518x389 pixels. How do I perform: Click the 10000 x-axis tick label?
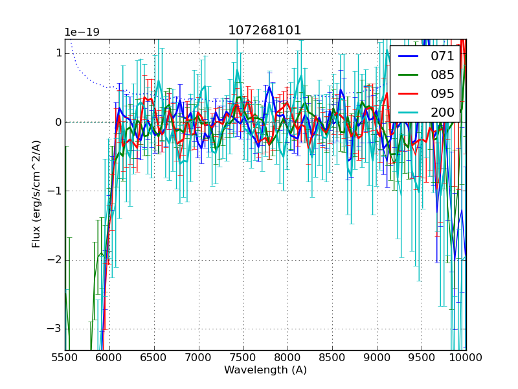466,357
